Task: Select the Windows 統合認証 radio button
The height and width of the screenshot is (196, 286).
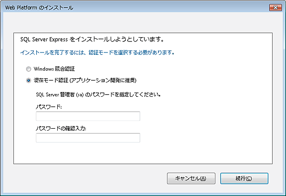Action: point(29,69)
